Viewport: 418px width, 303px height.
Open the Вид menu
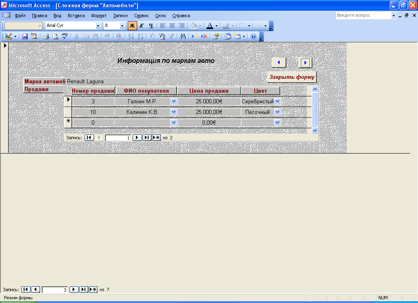click(57, 16)
